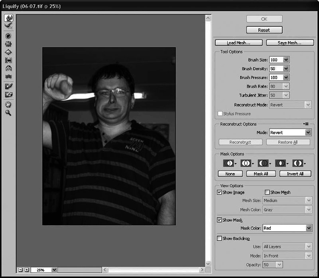The height and width of the screenshot is (278, 319).
Task: Click the vertical scrollbar down arrow
Action: tap(208, 264)
